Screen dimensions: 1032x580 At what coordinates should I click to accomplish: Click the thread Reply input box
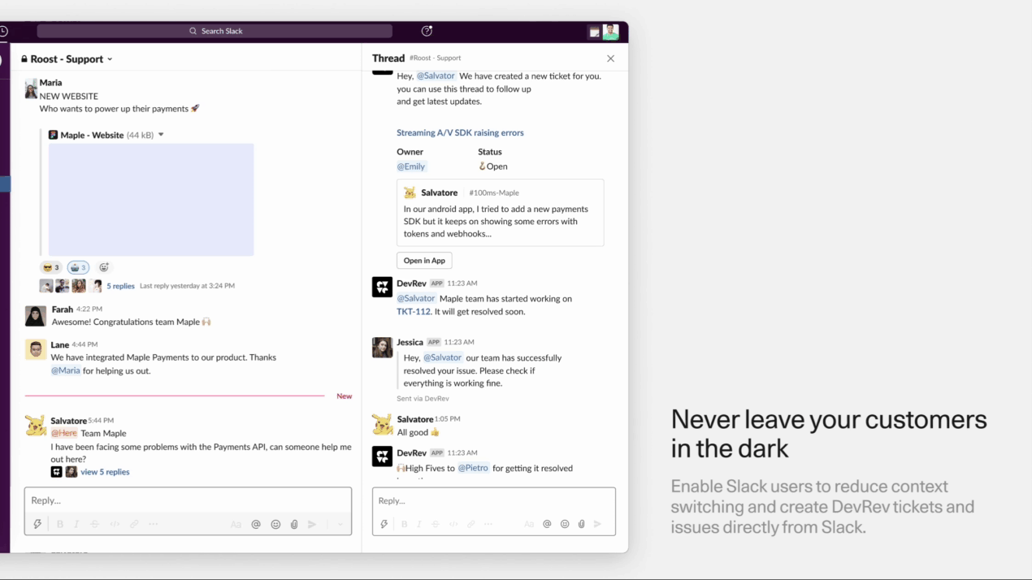click(x=494, y=500)
